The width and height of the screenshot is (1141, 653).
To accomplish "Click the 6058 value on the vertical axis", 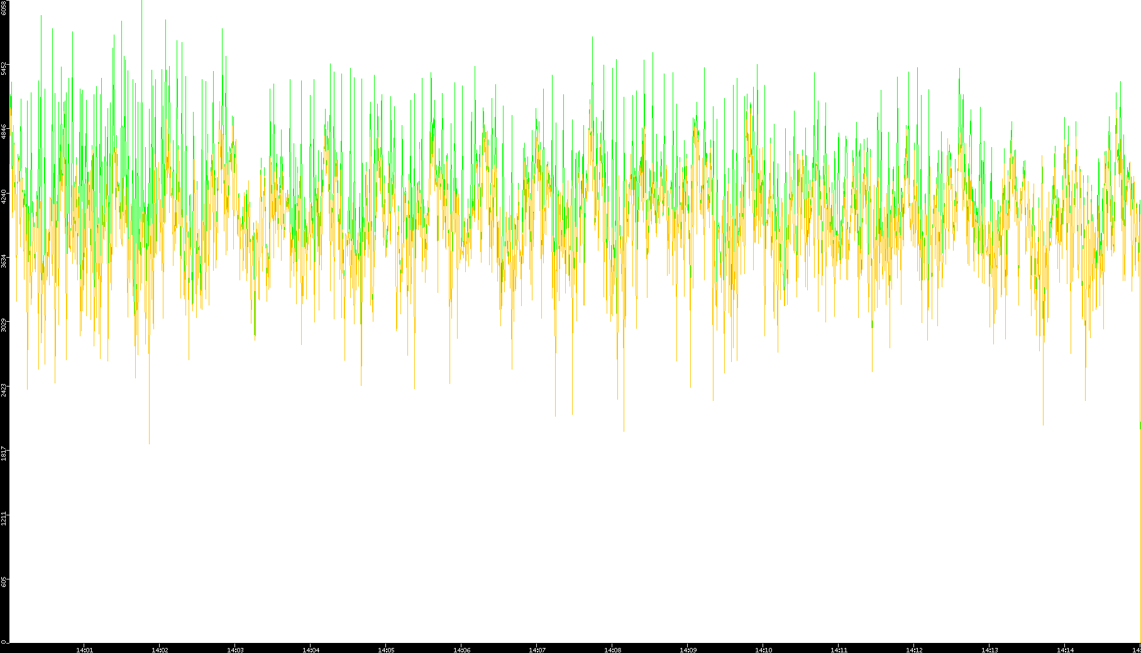I will pos(4,8).
